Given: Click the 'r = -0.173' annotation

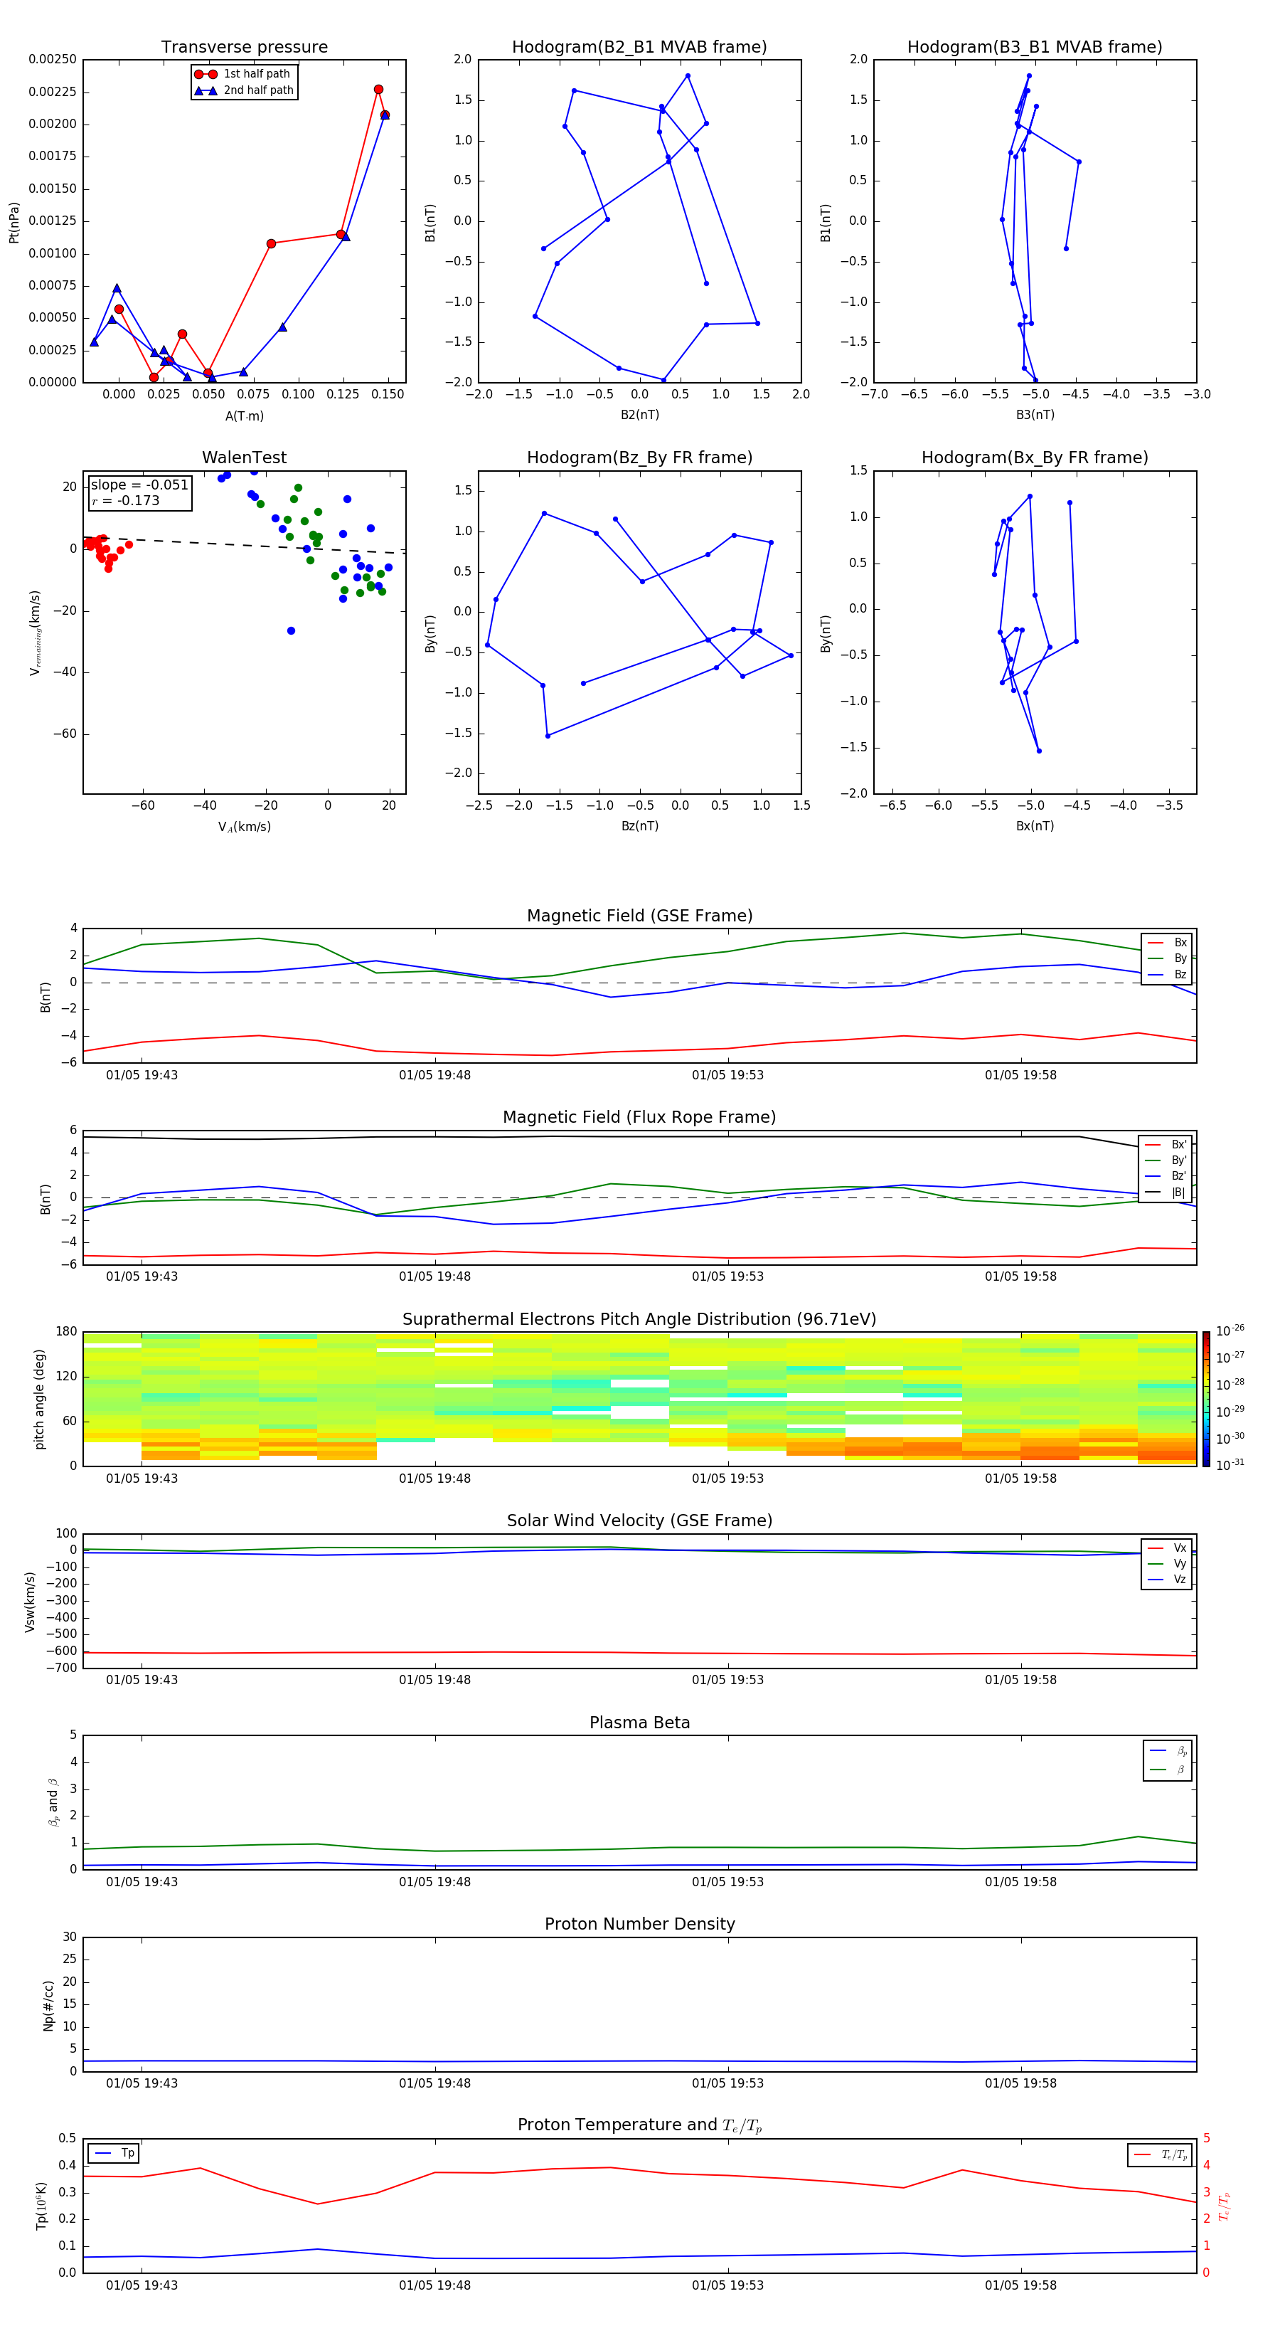Looking at the screenshot, I should tap(126, 500).
